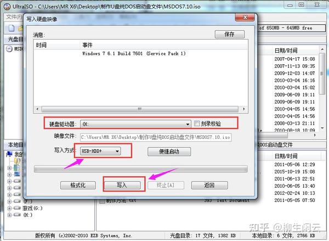This screenshot has height=241, width=329.
Task: Click the 2010-03-04 16:16 date entry
Action: pyautogui.click(x=294, y=80)
